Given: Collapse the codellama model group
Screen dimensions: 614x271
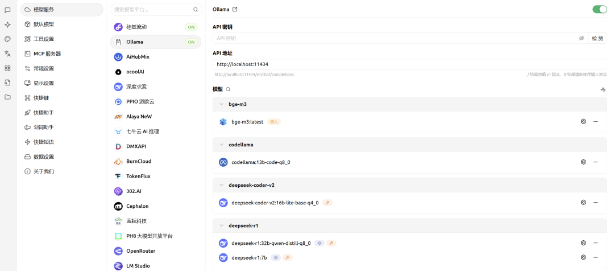Looking at the screenshot, I should point(221,145).
